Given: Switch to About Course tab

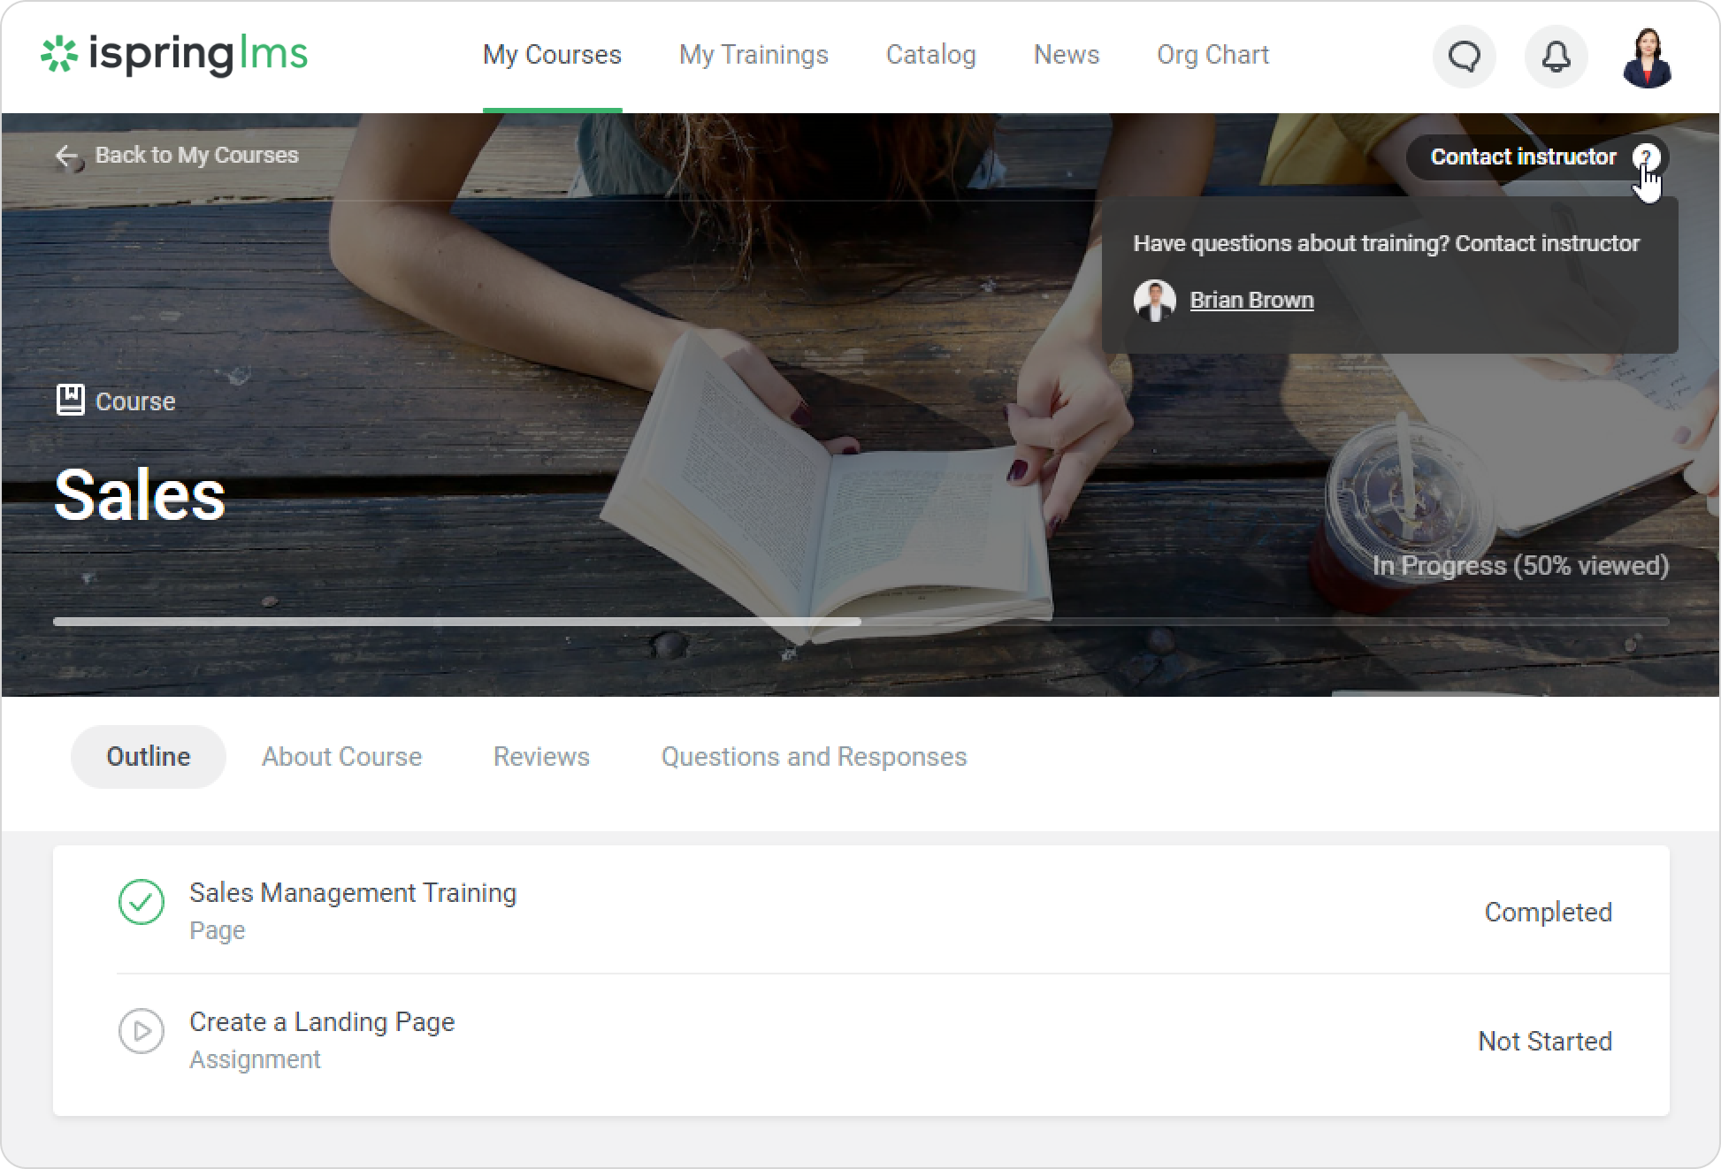Looking at the screenshot, I should click(341, 757).
